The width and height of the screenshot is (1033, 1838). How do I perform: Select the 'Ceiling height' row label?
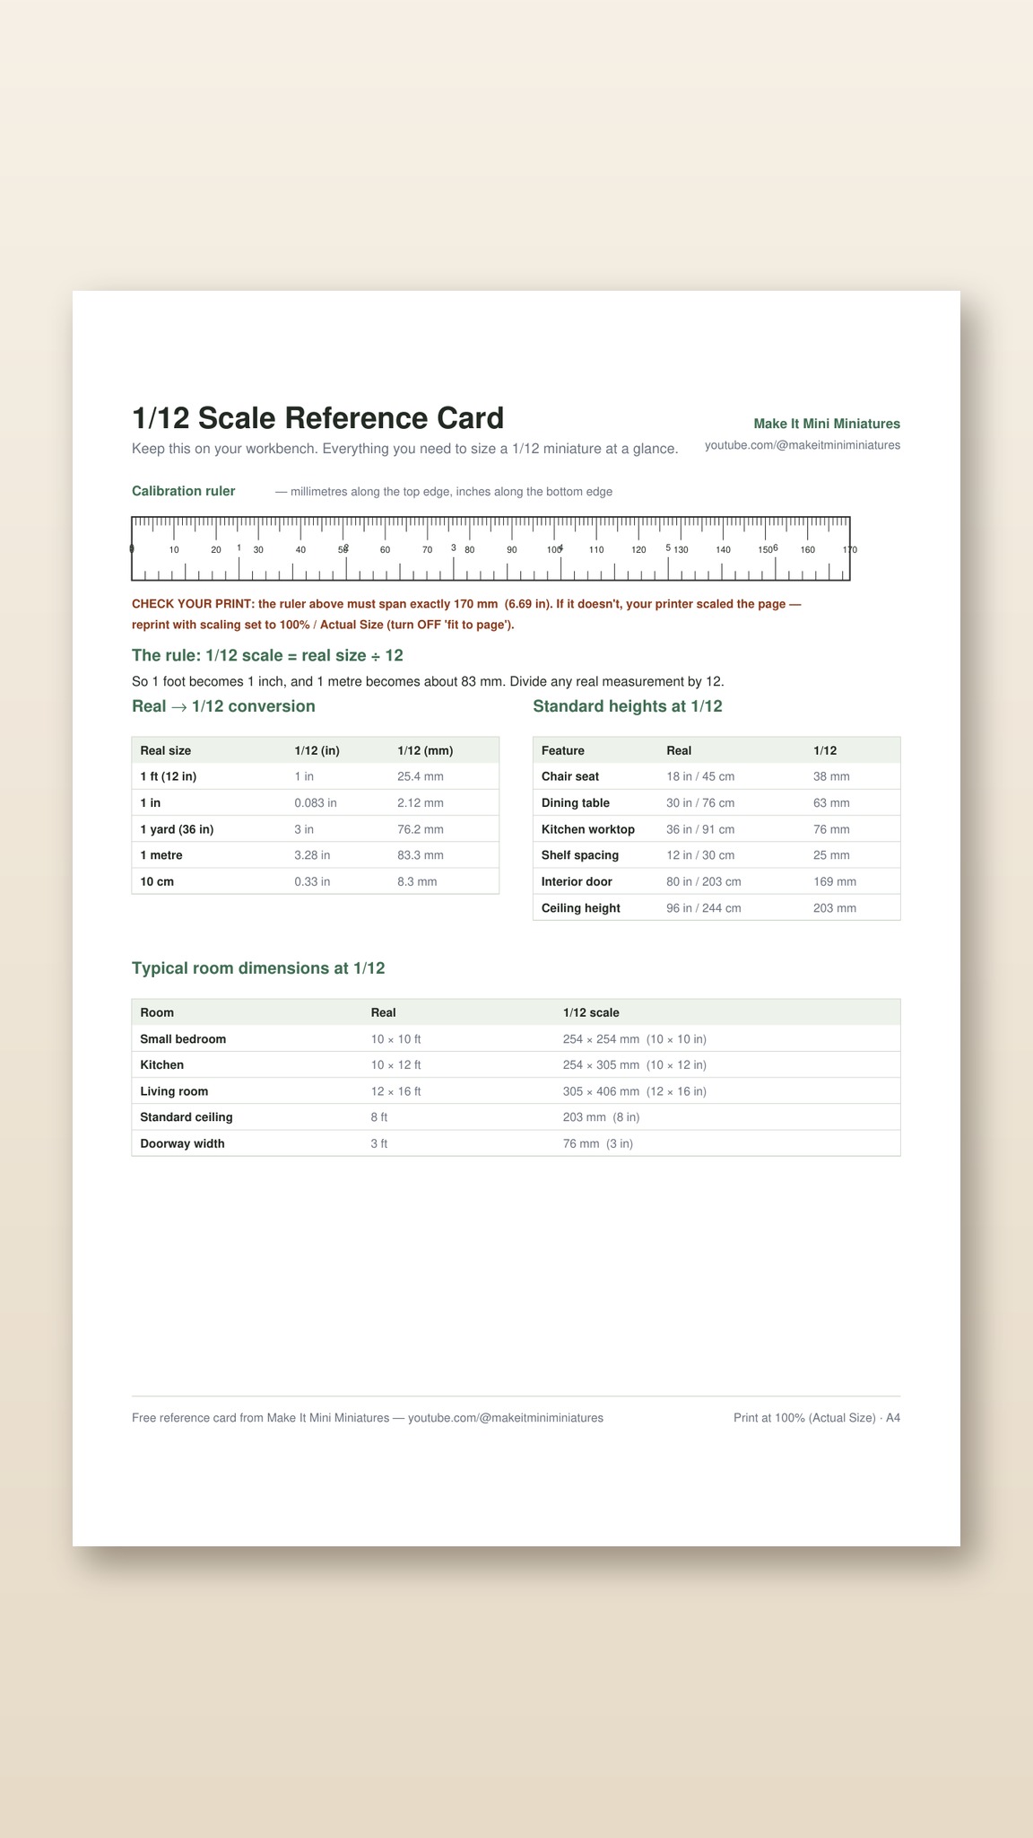click(x=581, y=908)
